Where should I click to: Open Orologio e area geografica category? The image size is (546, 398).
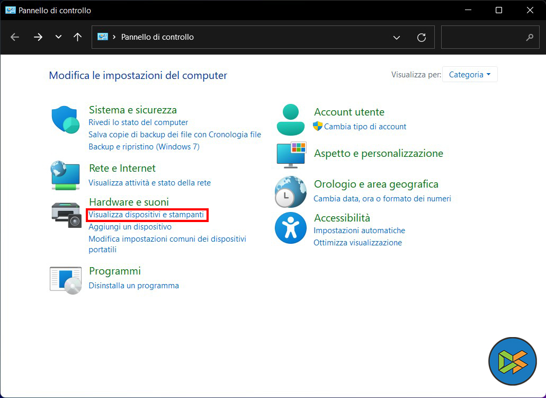376,184
